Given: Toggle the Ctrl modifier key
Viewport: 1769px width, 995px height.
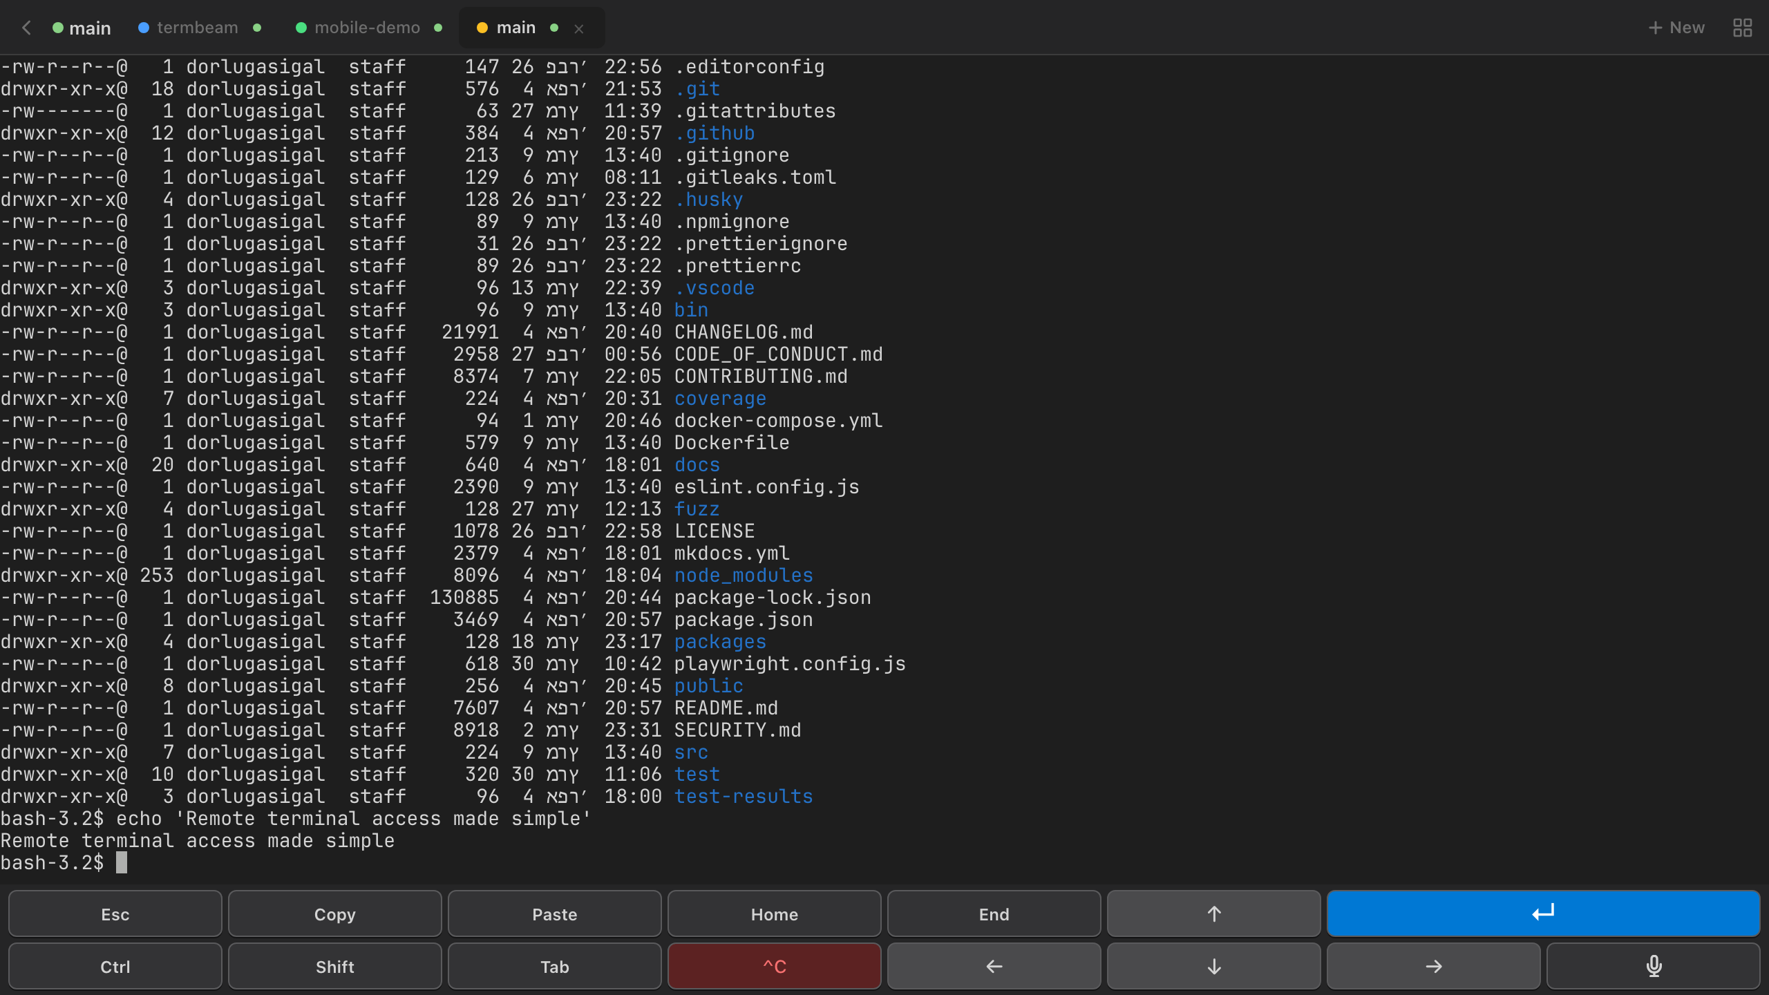Looking at the screenshot, I should (x=115, y=966).
